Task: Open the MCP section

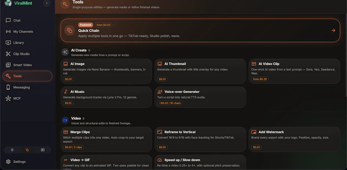Action: [27, 99]
